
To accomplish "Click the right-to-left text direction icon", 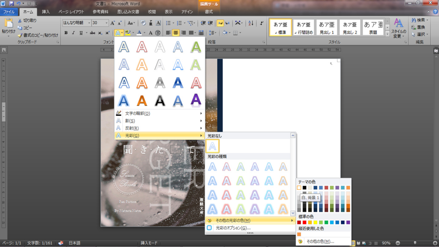I will (227, 23).
